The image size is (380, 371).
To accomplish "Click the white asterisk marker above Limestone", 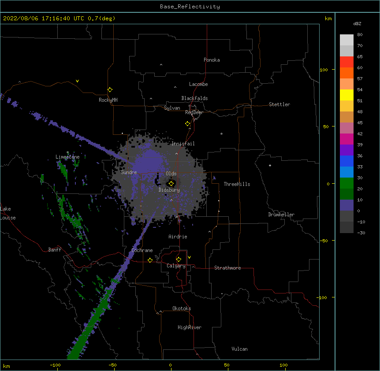I will click(x=67, y=152).
